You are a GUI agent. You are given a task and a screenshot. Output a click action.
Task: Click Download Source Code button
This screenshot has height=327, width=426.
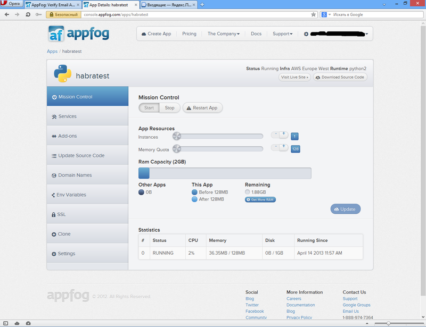pyautogui.click(x=340, y=77)
